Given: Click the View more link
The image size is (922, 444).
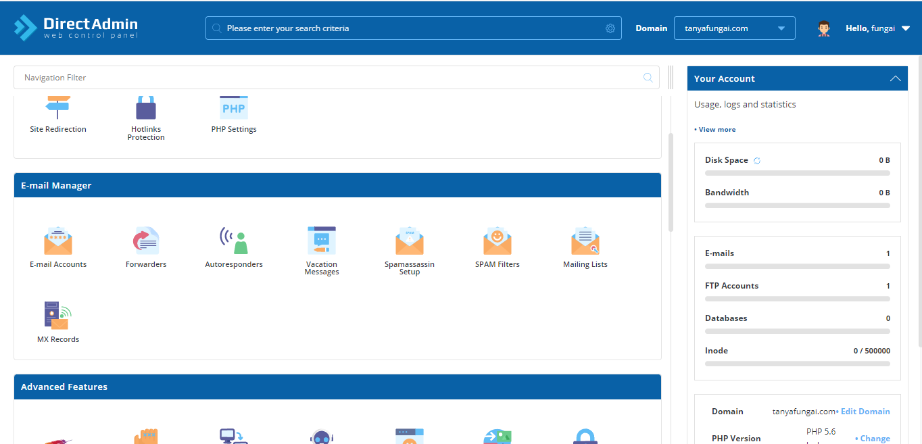Looking at the screenshot, I should (x=716, y=129).
